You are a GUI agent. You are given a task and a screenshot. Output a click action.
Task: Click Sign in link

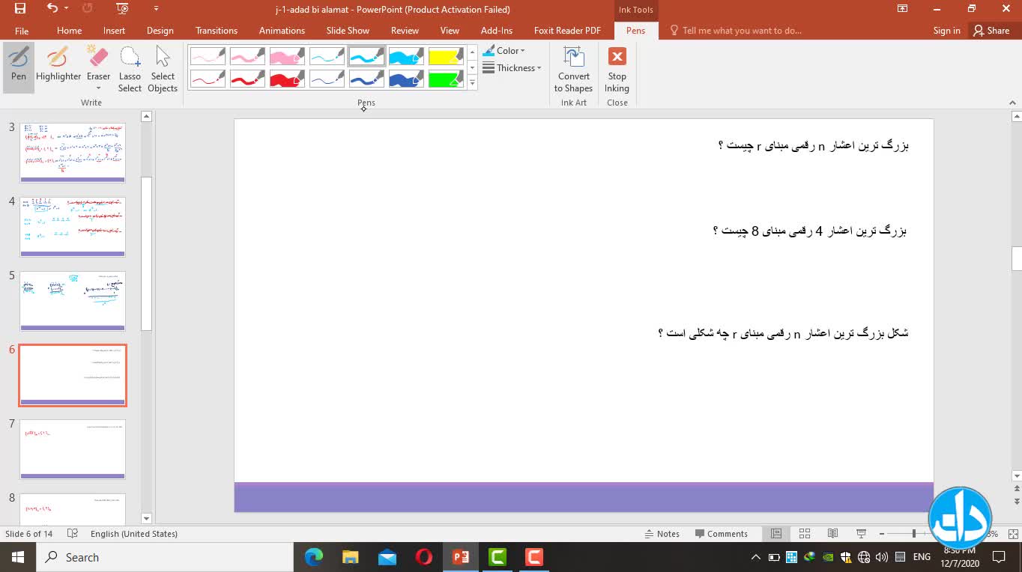946,31
